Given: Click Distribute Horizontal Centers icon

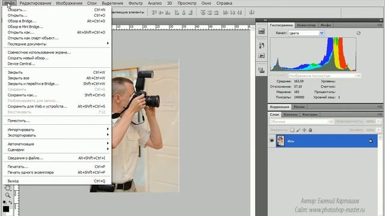Looking at the screenshot, I should point(233,12).
